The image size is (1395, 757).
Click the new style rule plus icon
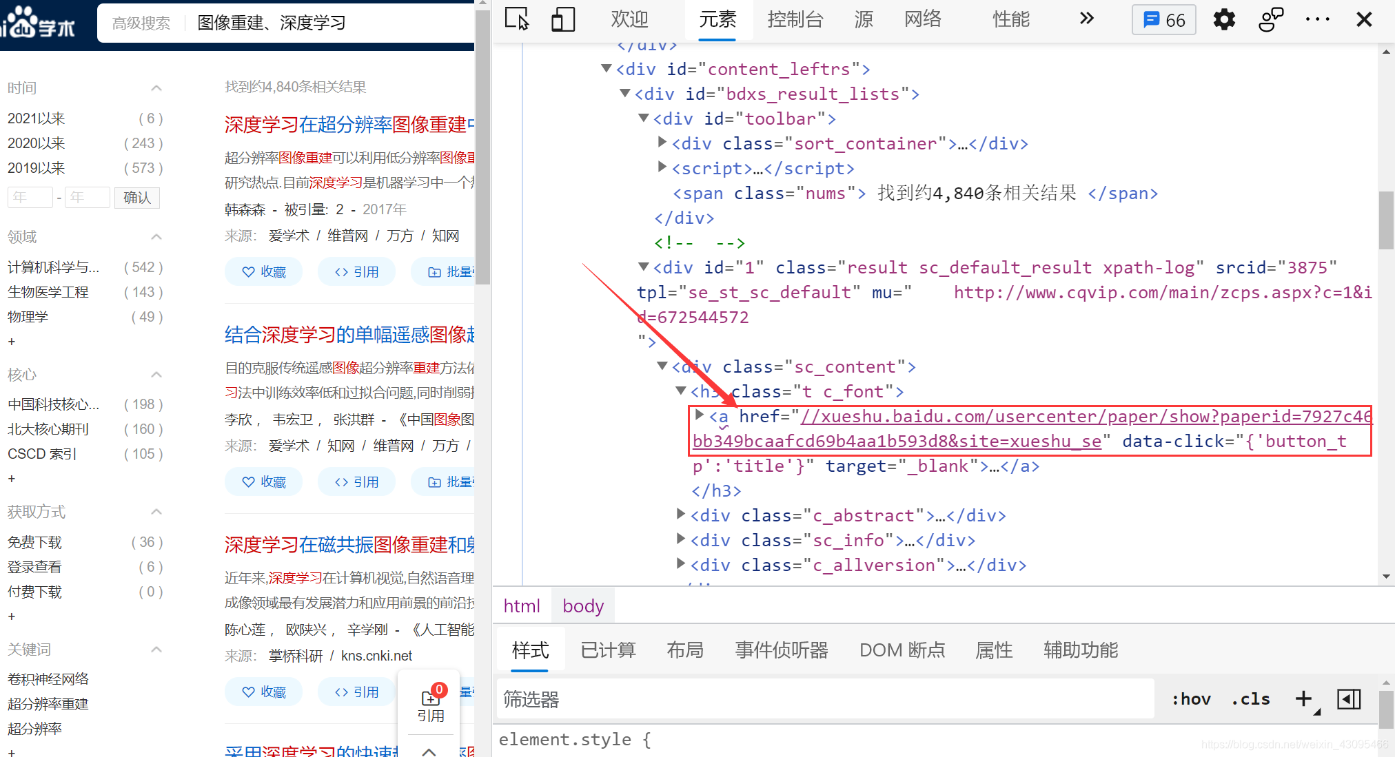pyautogui.click(x=1303, y=699)
